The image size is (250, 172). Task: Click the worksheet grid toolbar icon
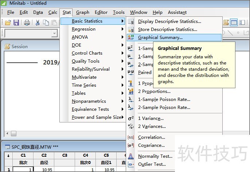[x=234, y=23]
